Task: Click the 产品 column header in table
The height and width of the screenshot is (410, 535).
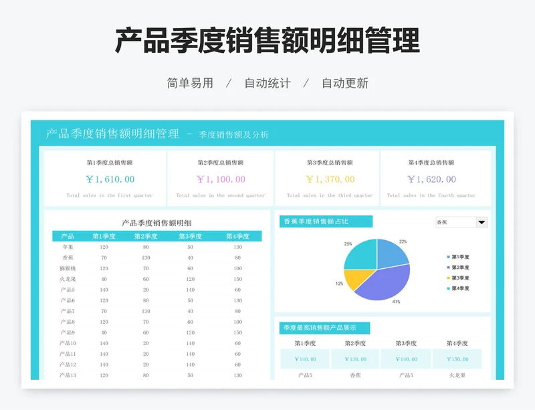Action: tap(68, 236)
